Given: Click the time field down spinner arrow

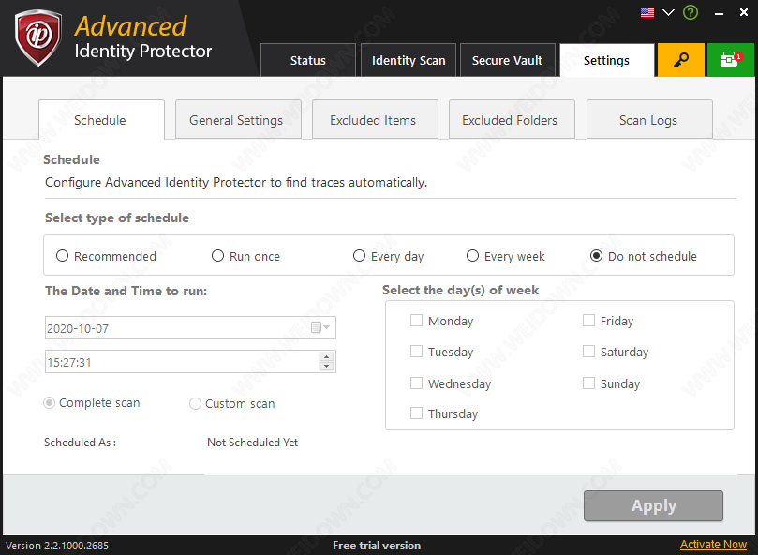Looking at the screenshot, I should (x=326, y=367).
